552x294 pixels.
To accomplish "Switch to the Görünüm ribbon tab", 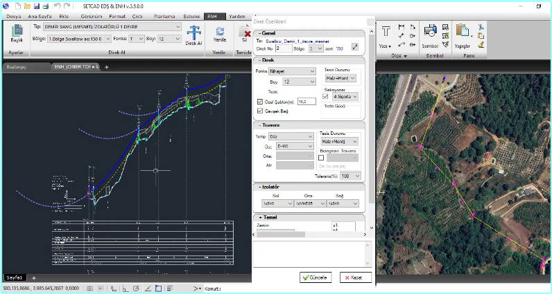I will (91, 16).
